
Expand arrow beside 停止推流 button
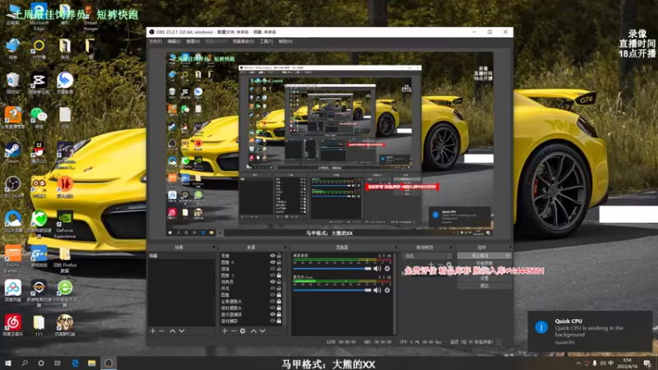pyautogui.click(x=507, y=256)
